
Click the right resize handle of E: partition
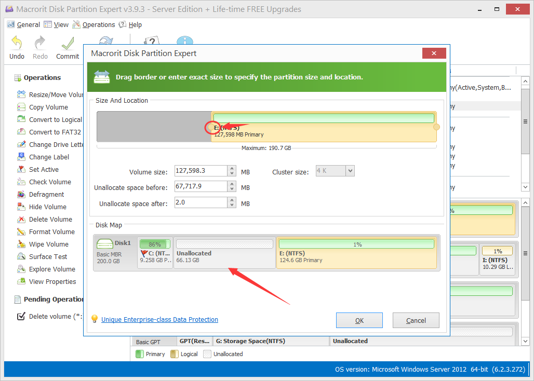click(x=436, y=127)
